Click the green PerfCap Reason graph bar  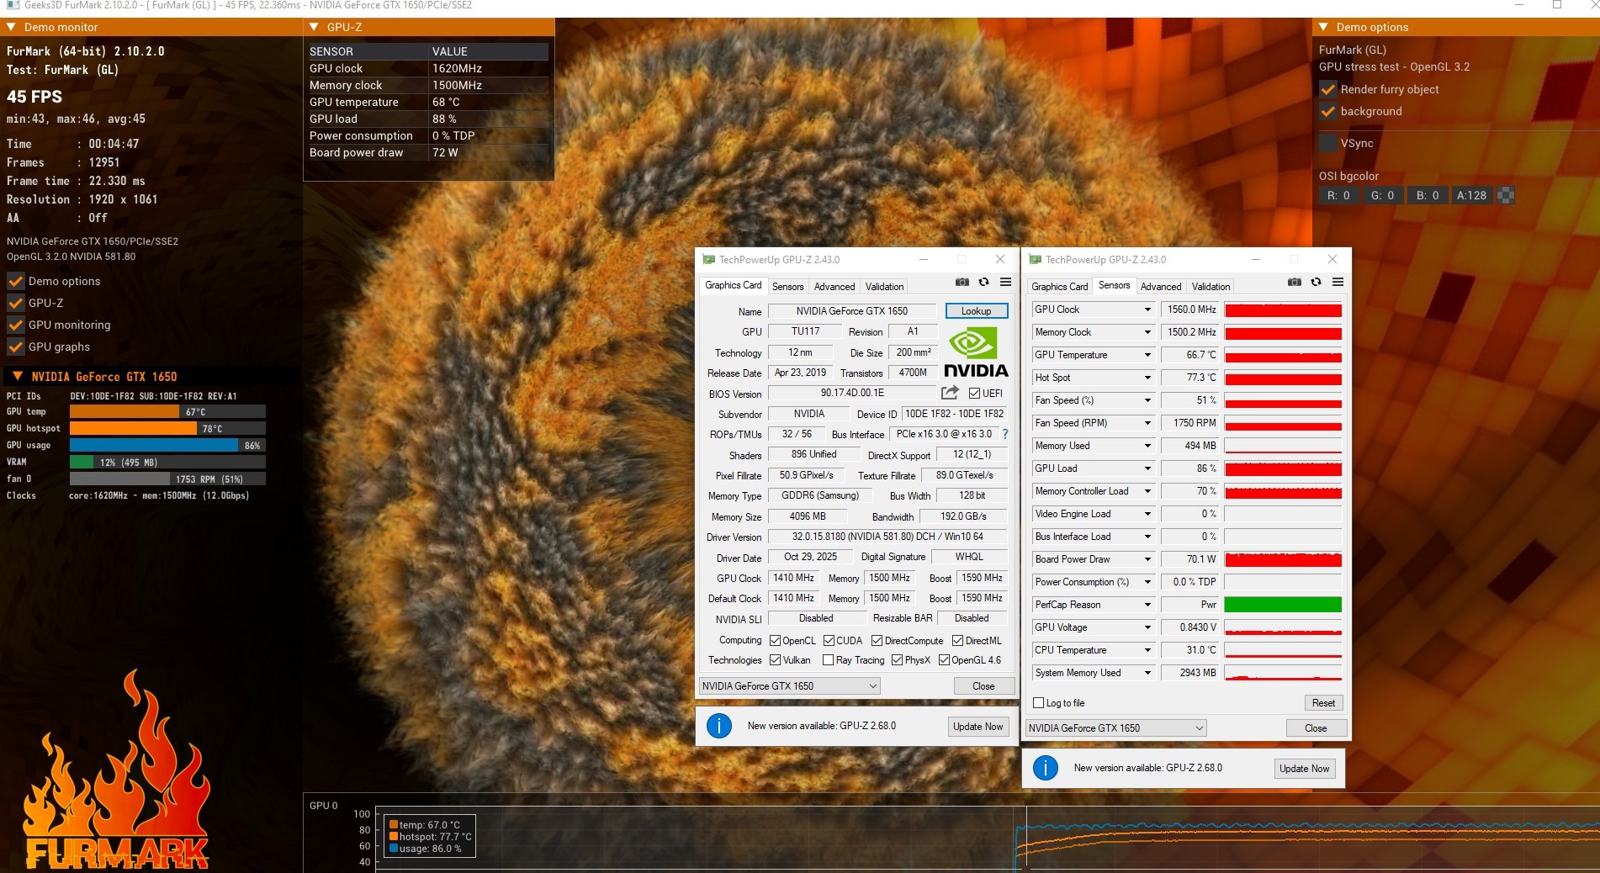coord(1283,605)
